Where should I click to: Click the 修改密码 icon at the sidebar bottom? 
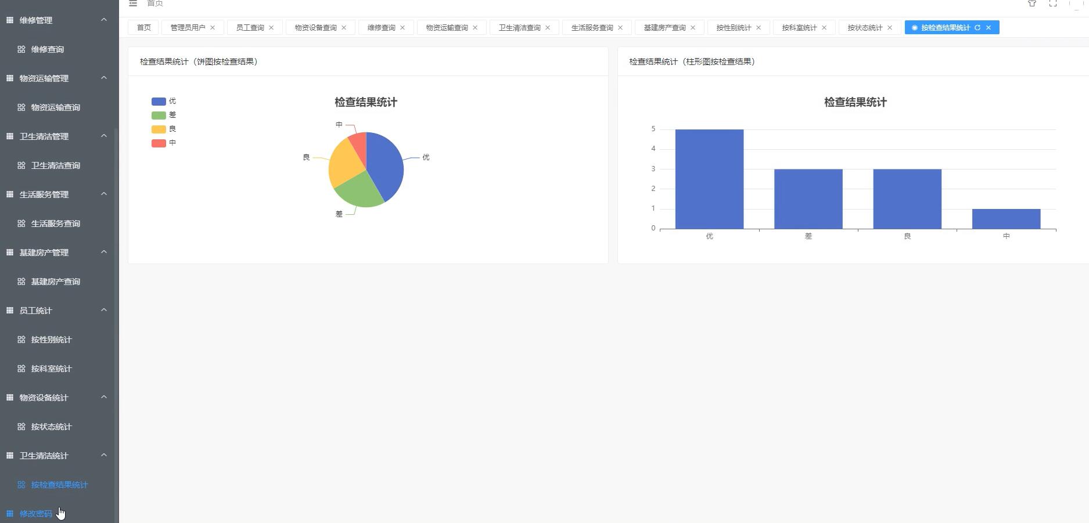coord(8,513)
